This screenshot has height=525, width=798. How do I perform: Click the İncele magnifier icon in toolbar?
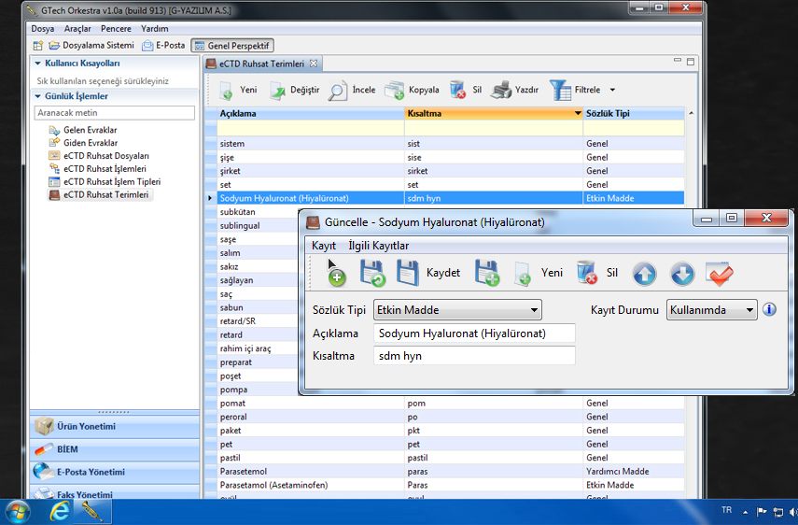[338, 91]
